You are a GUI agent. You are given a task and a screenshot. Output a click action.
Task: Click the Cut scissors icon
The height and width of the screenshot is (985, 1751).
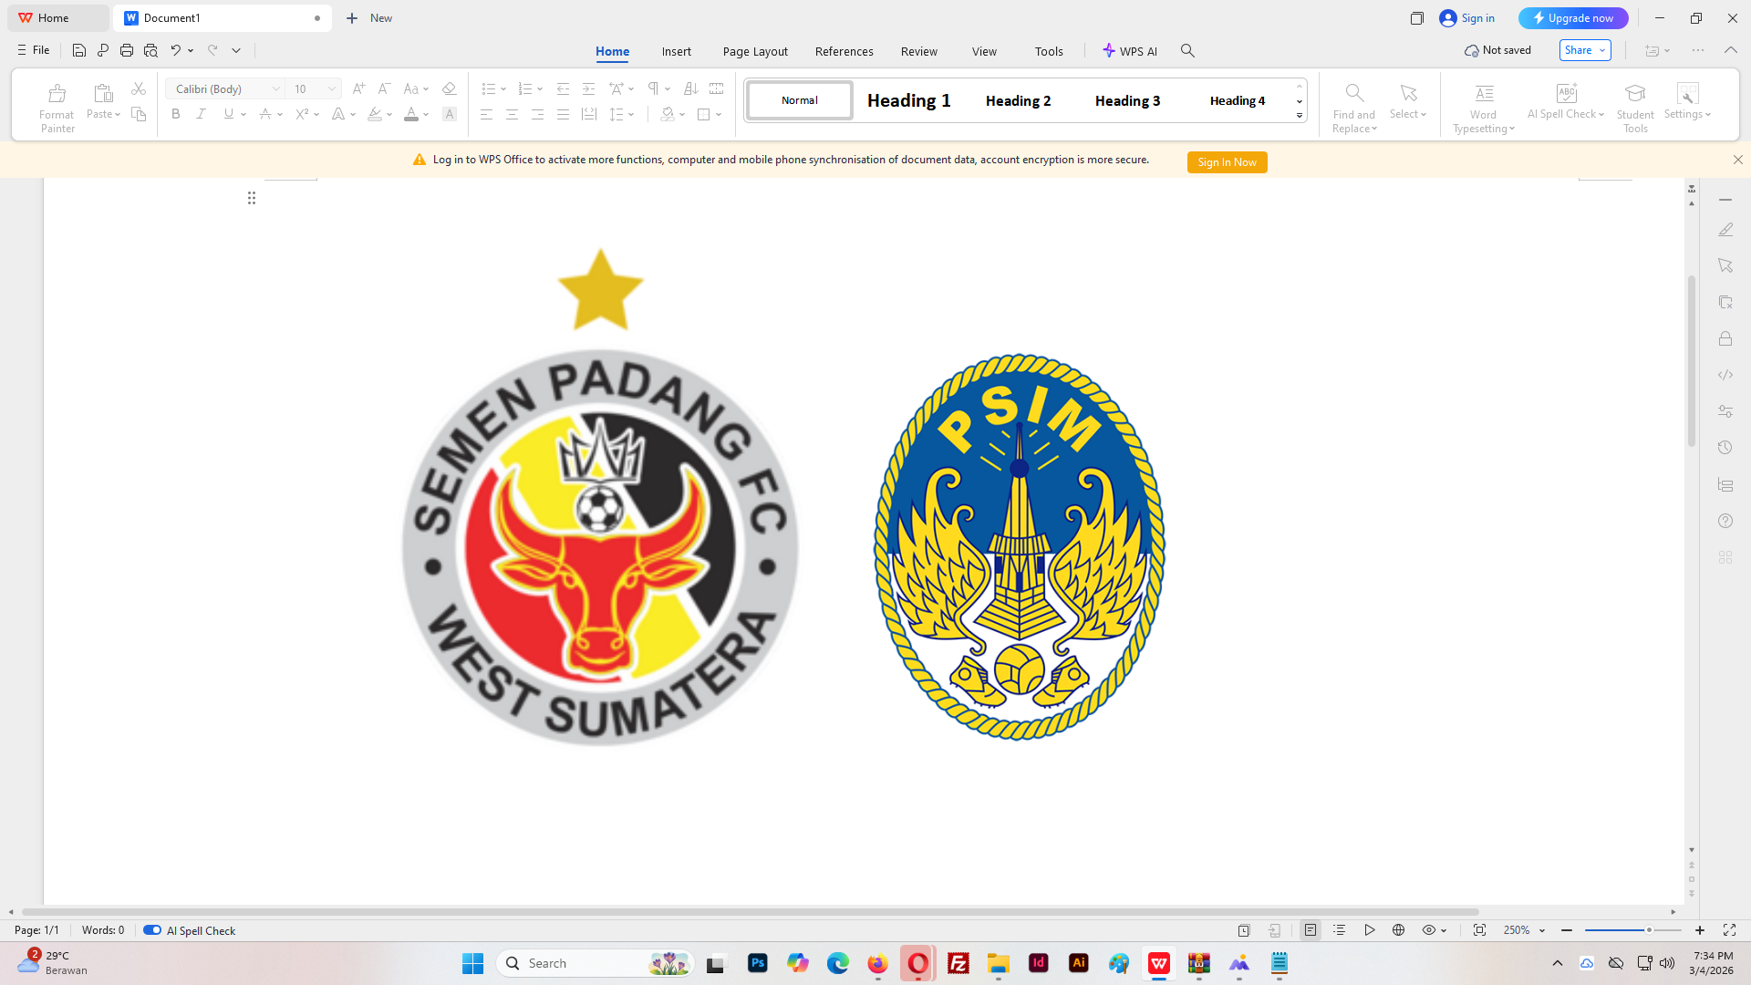click(139, 88)
